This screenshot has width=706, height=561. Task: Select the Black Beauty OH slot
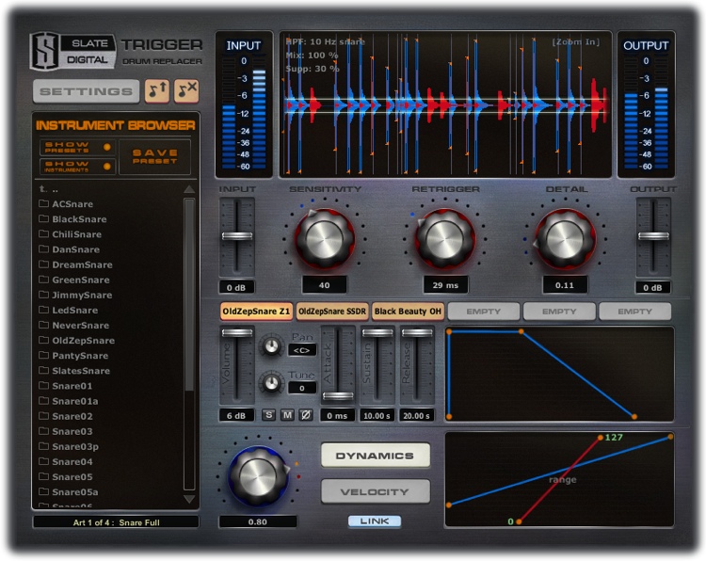408,312
